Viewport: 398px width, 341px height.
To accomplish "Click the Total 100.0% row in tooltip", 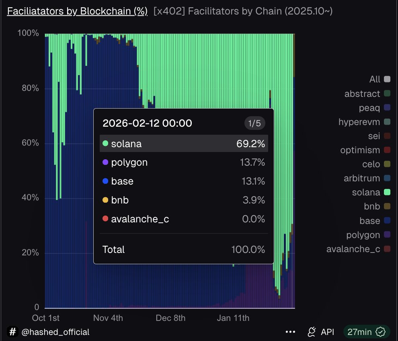I will pyautogui.click(x=184, y=249).
